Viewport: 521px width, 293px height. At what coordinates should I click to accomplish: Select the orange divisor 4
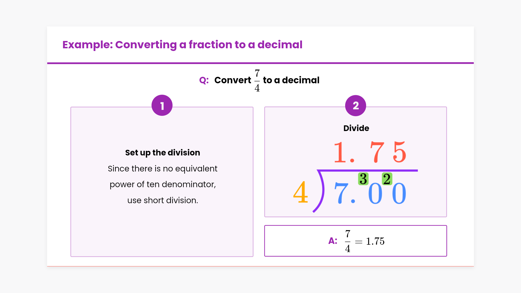(x=301, y=192)
